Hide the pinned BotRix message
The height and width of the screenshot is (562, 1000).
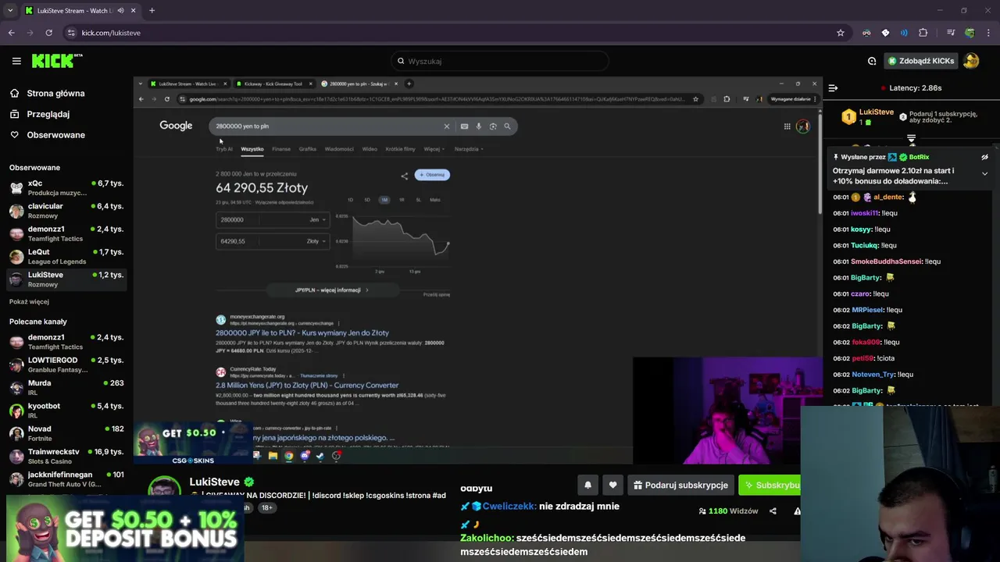point(984,157)
